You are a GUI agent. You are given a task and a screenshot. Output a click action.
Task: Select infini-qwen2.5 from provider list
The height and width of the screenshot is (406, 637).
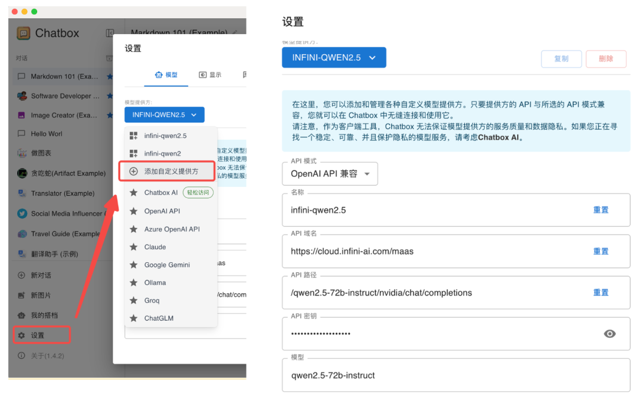170,136
